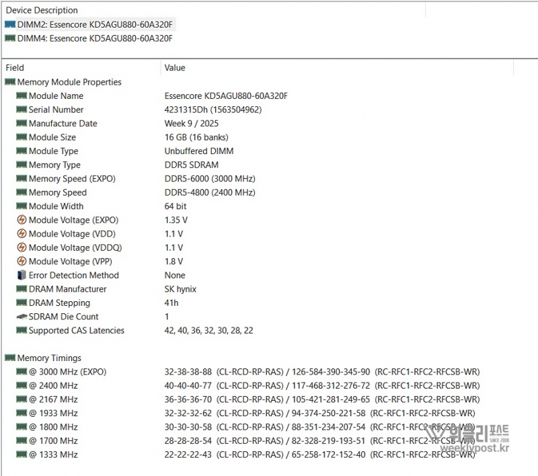
Task: Click the value 1.35 V
Action: click(176, 220)
